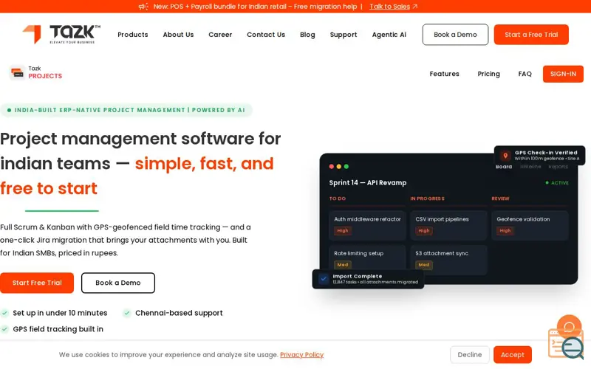Image resolution: width=591 pixels, height=369 pixels.
Task: Select Contact Us in navigation
Action: [266, 35]
